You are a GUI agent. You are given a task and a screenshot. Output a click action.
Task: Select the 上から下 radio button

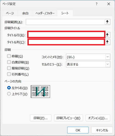coord(9,94)
